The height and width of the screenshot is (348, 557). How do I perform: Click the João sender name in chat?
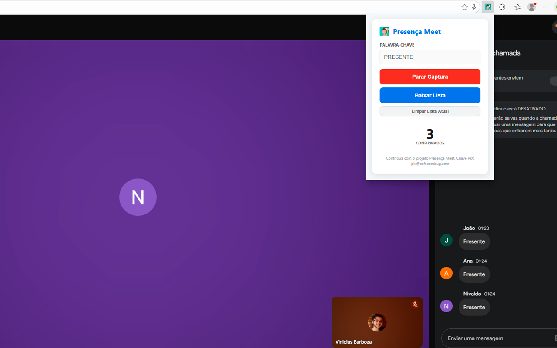pyautogui.click(x=469, y=228)
